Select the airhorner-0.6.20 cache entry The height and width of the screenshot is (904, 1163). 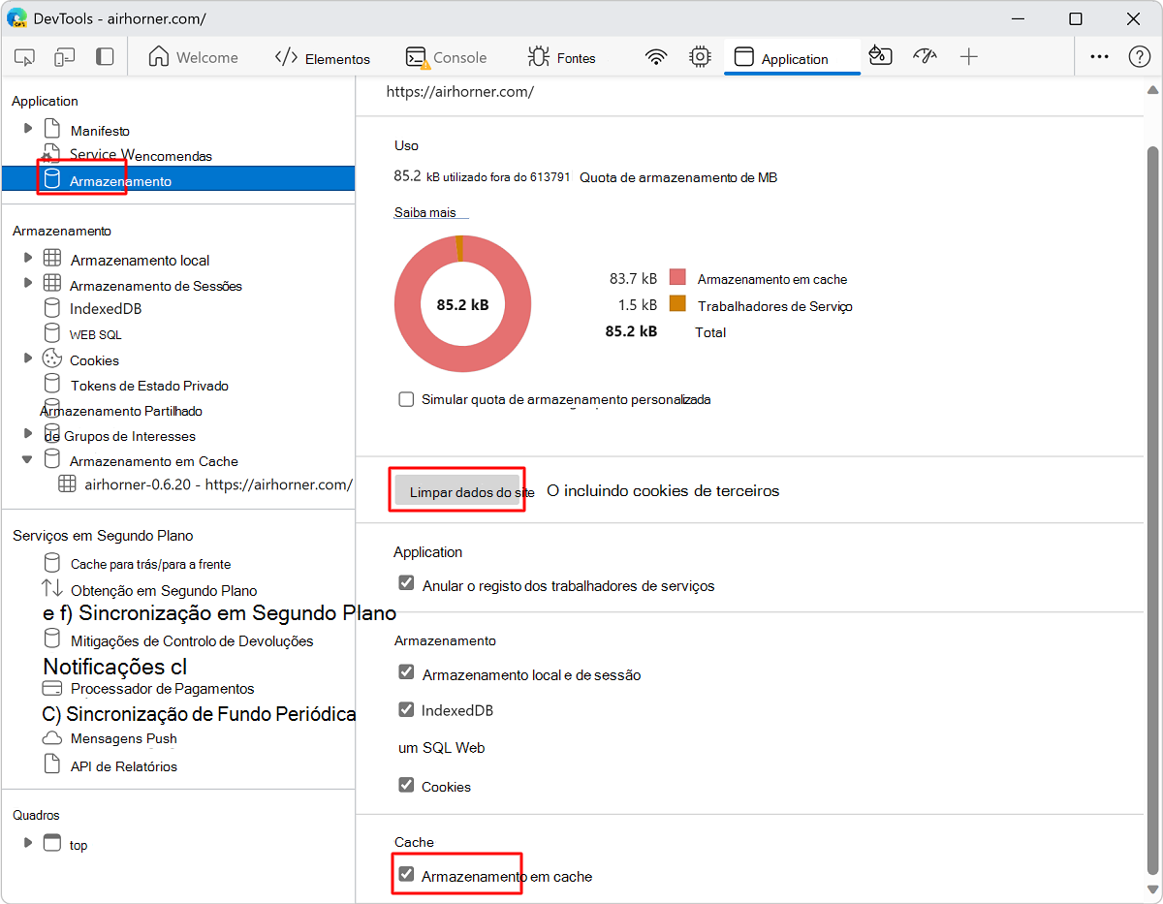[x=217, y=484]
